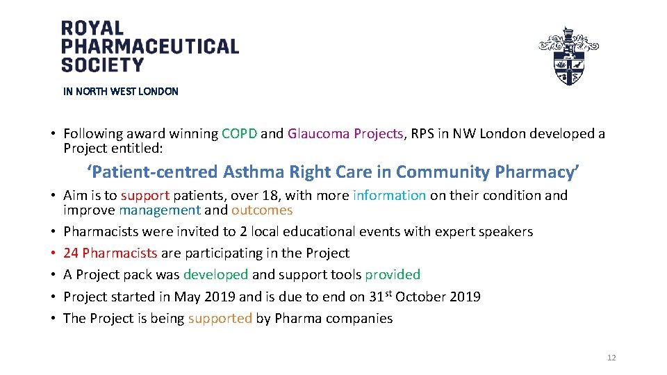Click the green word 'developed'
The image size is (667, 375).
[x=215, y=274]
